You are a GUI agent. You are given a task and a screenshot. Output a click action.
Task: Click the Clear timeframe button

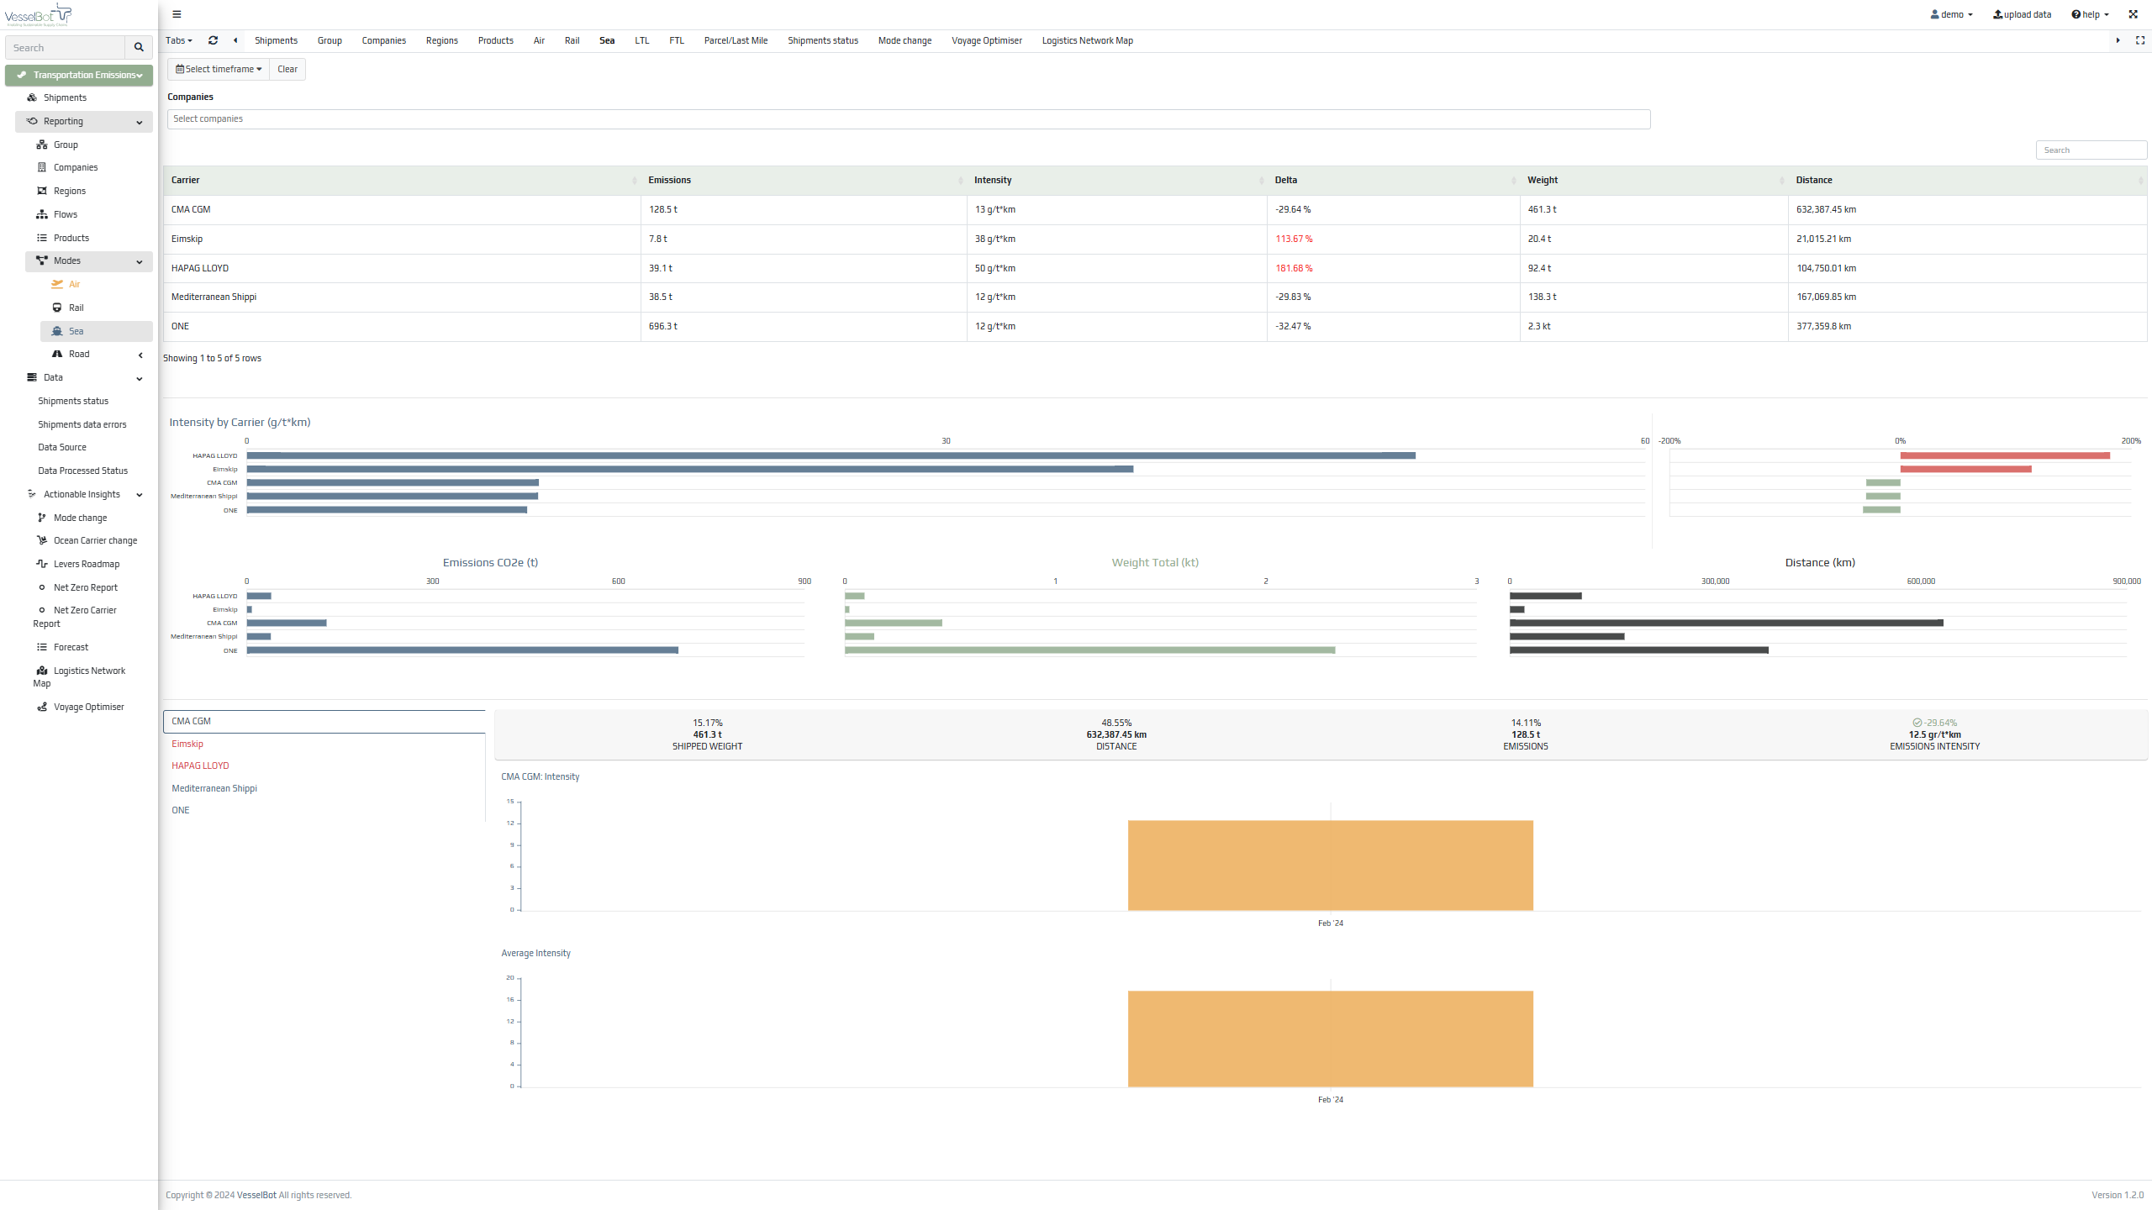click(287, 69)
